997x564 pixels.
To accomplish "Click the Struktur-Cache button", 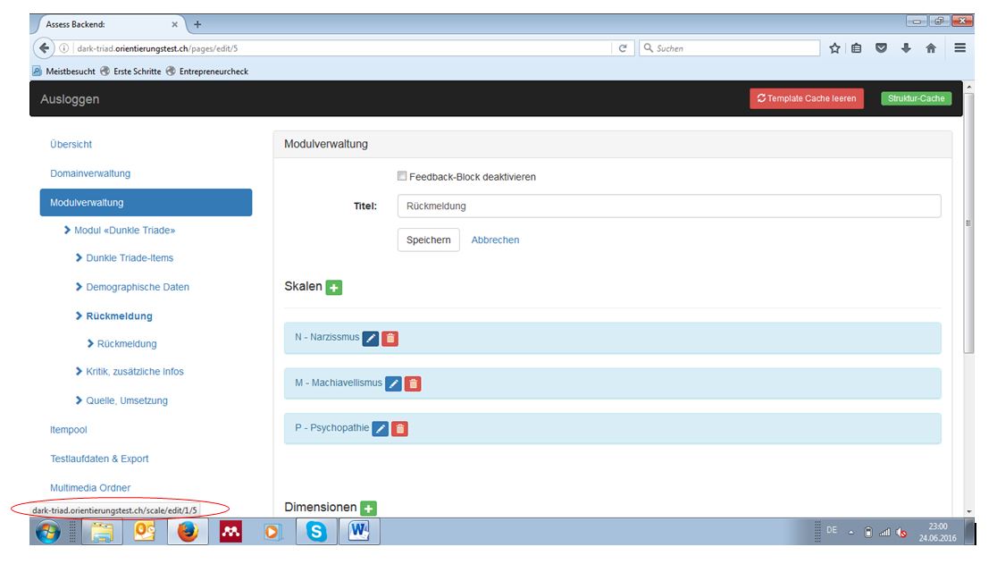I will (917, 98).
